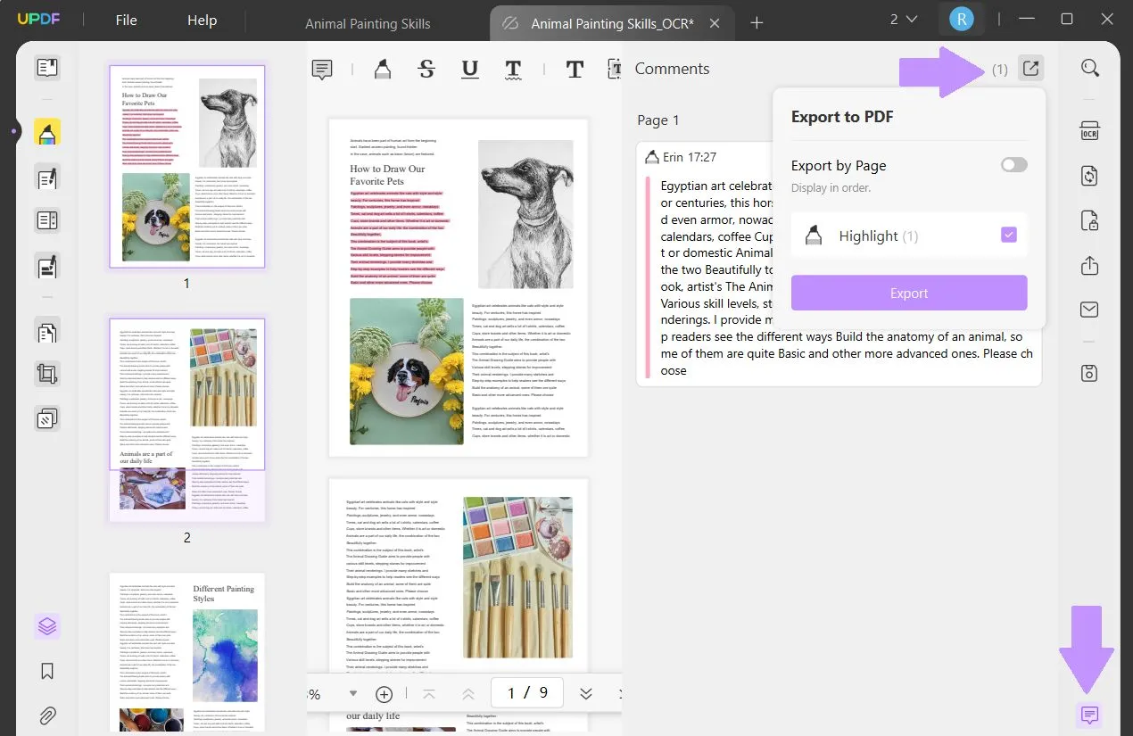
Task: Open the Crop Pages tool in sidebar
Action: pos(47,374)
